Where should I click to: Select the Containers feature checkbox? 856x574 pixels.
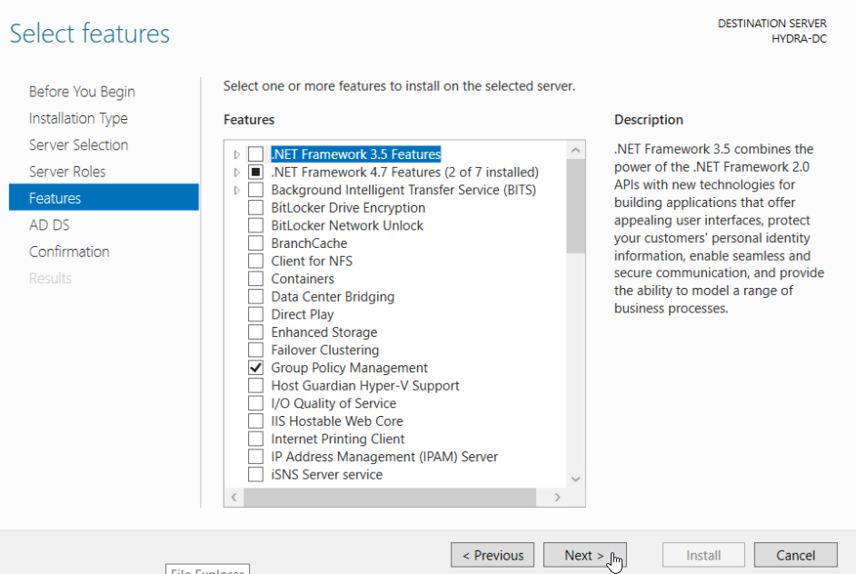click(x=255, y=279)
